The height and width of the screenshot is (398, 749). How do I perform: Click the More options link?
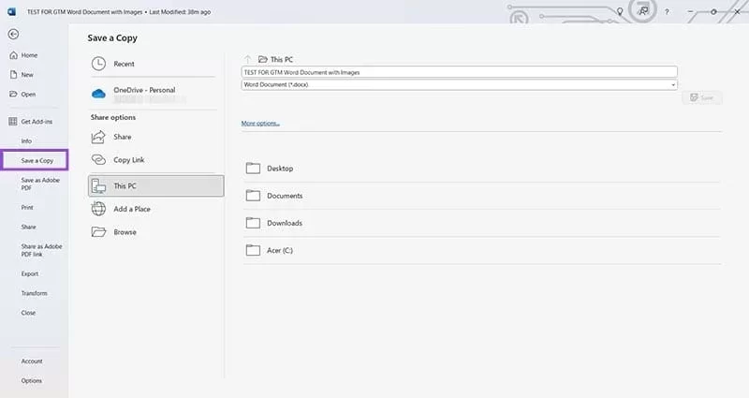[260, 123]
